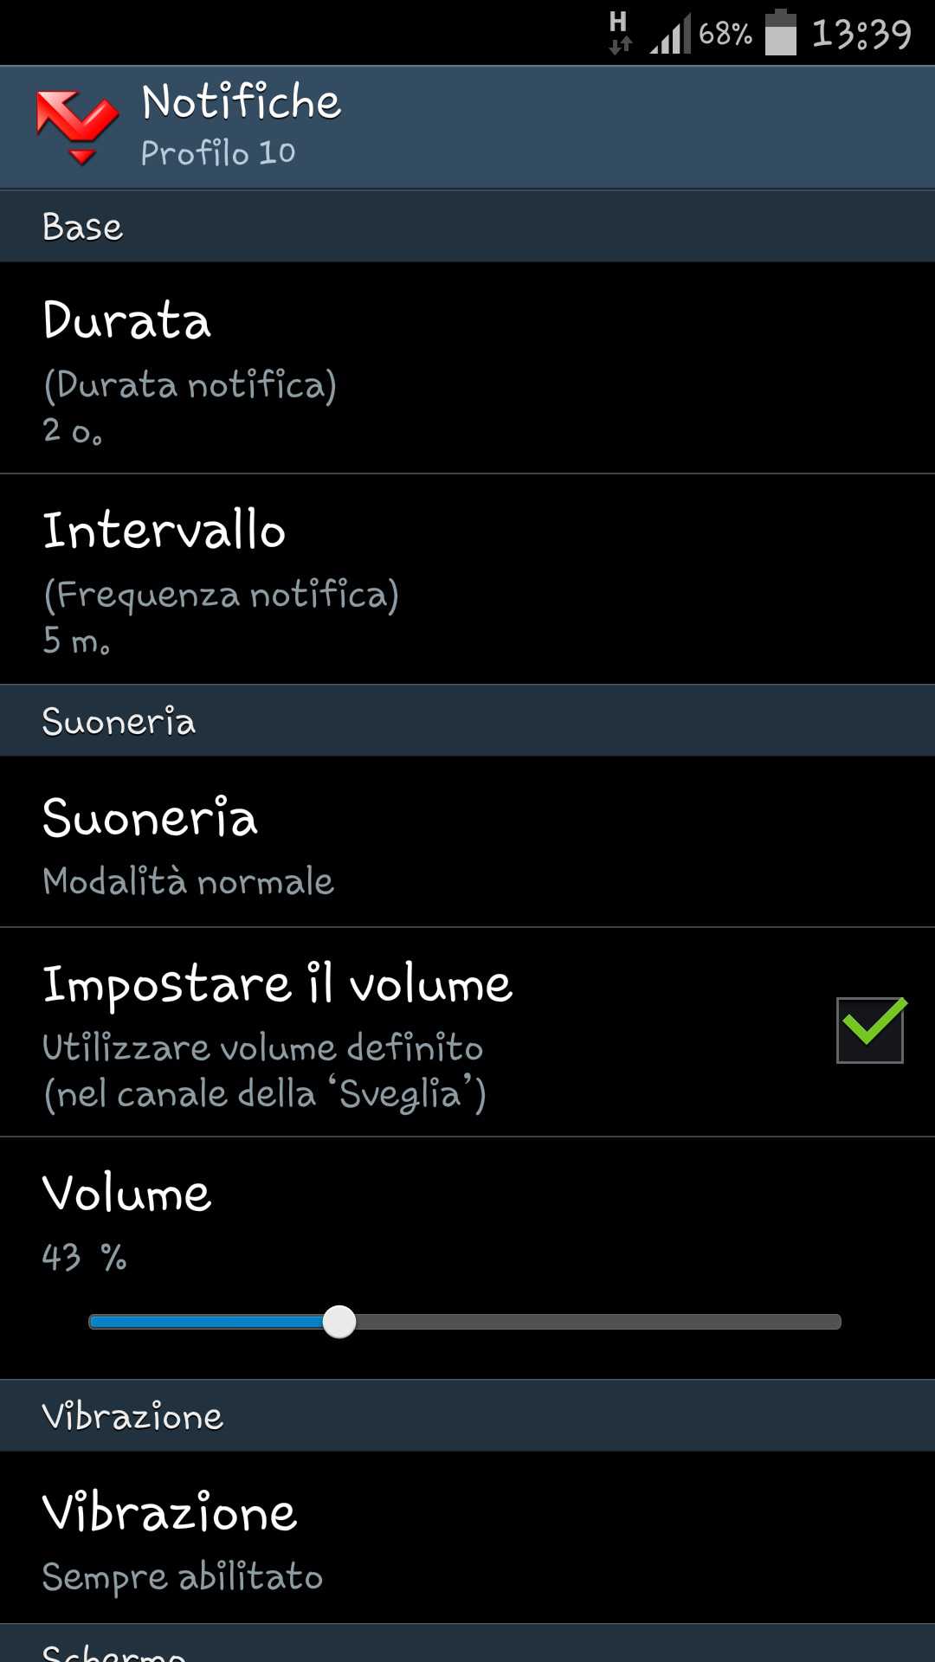Viewport: 935px width, 1662px height.
Task: Select the Suoneria section header
Action: (467, 721)
